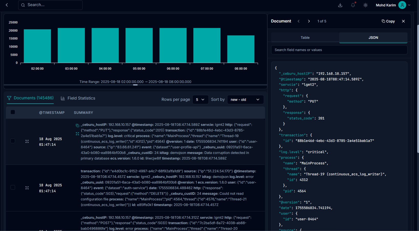Click the Field Statistics chart icon
The height and width of the screenshot is (231, 419).
click(x=63, y=98)
